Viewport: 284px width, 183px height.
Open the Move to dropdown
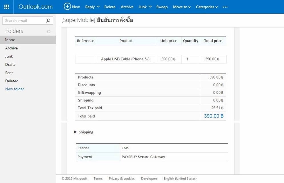(182, 7)
